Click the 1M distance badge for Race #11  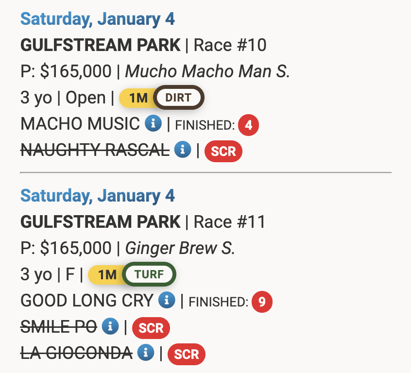(107, 275)
